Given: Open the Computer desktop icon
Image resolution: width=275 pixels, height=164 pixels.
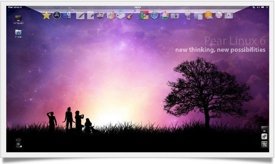Looking at the screenshot, I should (18, 20).
